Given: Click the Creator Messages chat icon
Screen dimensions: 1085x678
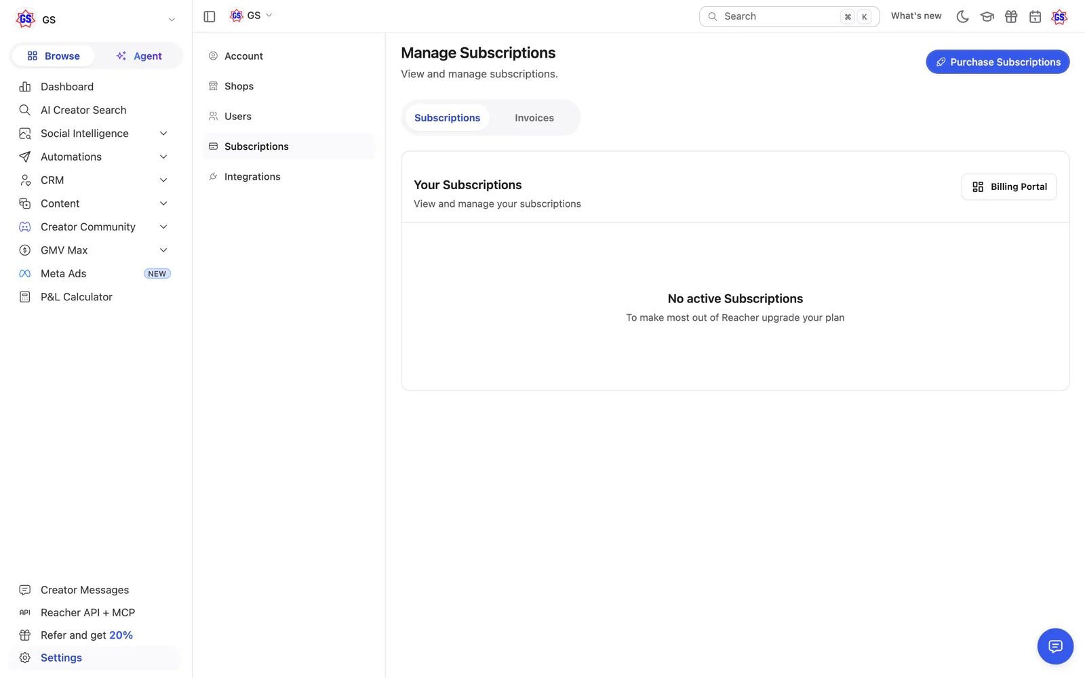Looking at the screenshot, I should coord(25,590).
